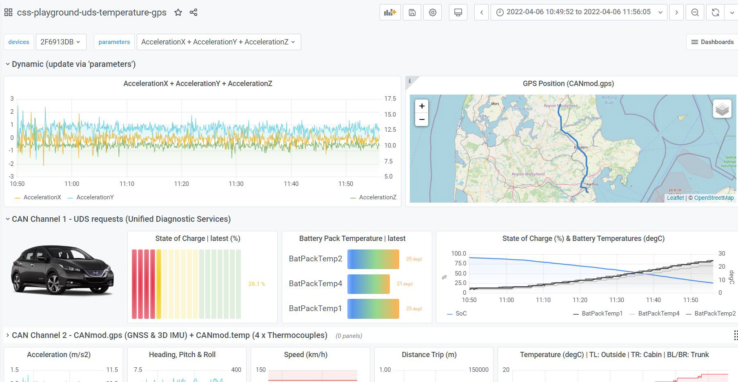Hide the AccelerationY series via its legend entry
This screenshot has width=738, height=382.
coord(94,197)
